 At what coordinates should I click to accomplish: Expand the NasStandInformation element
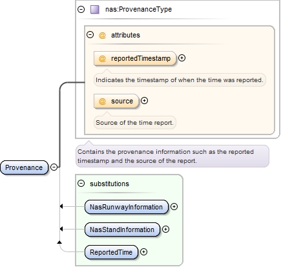(165, 230)
